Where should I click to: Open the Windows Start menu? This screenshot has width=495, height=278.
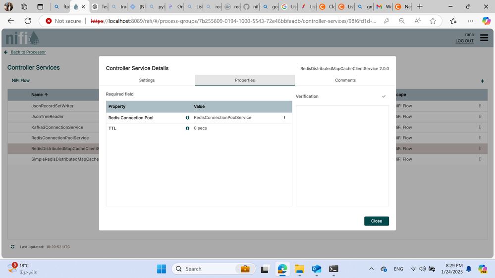[162, 269]
